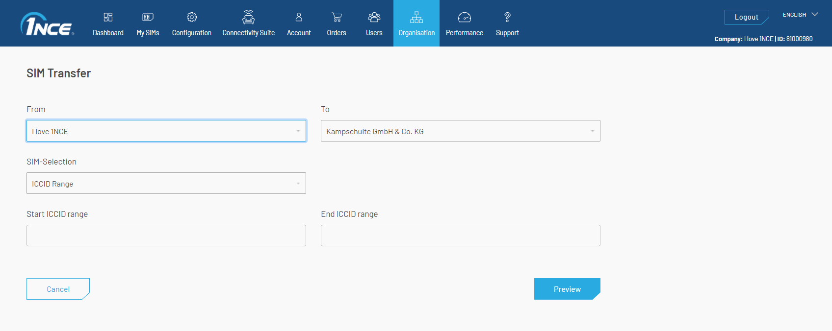Expand the From company dropdown
The image size is (832, 331).
[166, 131]
